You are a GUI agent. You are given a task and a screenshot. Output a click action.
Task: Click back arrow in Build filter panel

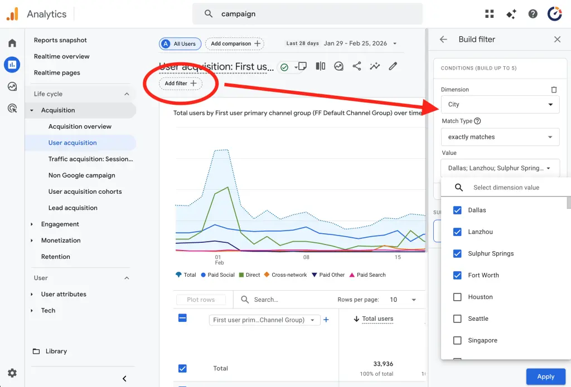(443, 40)
